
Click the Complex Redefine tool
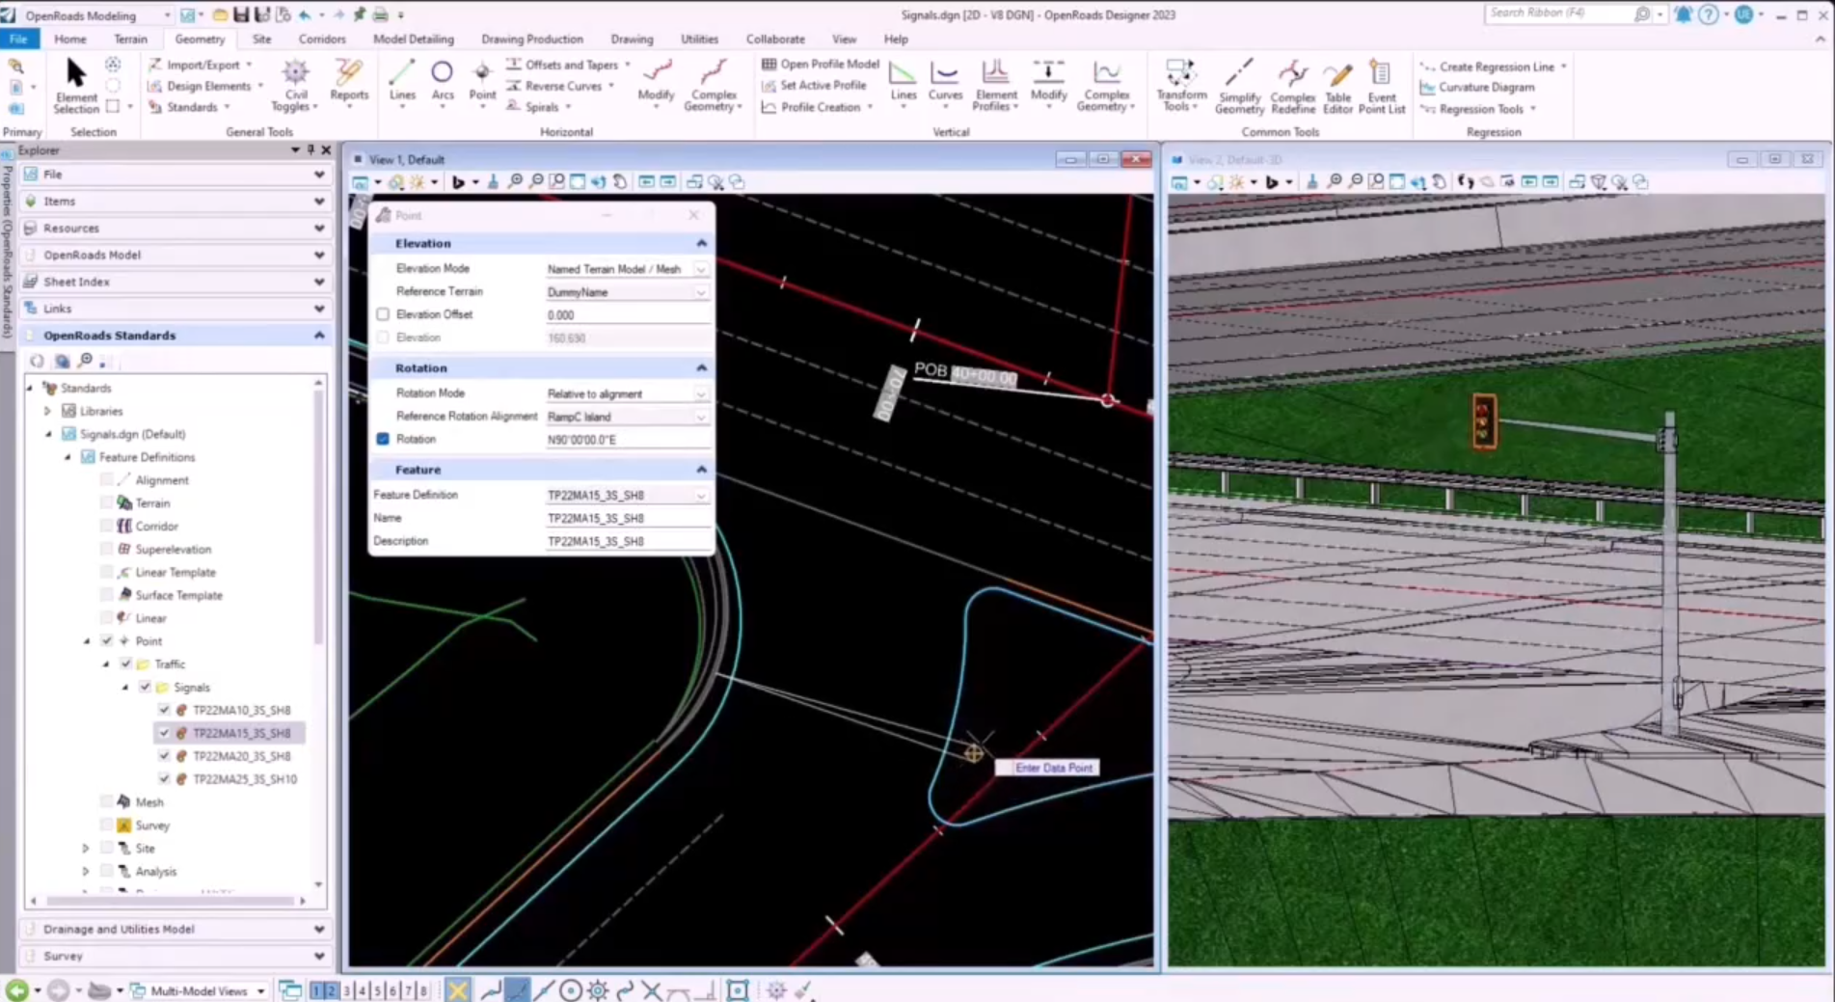(1292, 87)
